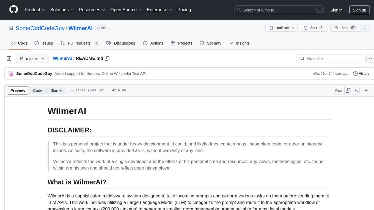Open the commit author SomeOddCodeGuy

(x=34, y=73)
